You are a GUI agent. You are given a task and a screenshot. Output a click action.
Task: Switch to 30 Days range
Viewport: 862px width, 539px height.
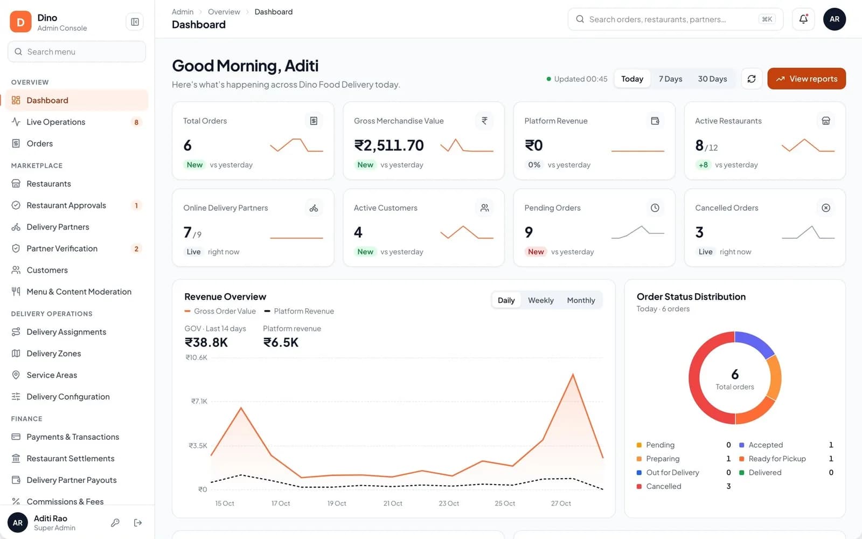point(712,79)
